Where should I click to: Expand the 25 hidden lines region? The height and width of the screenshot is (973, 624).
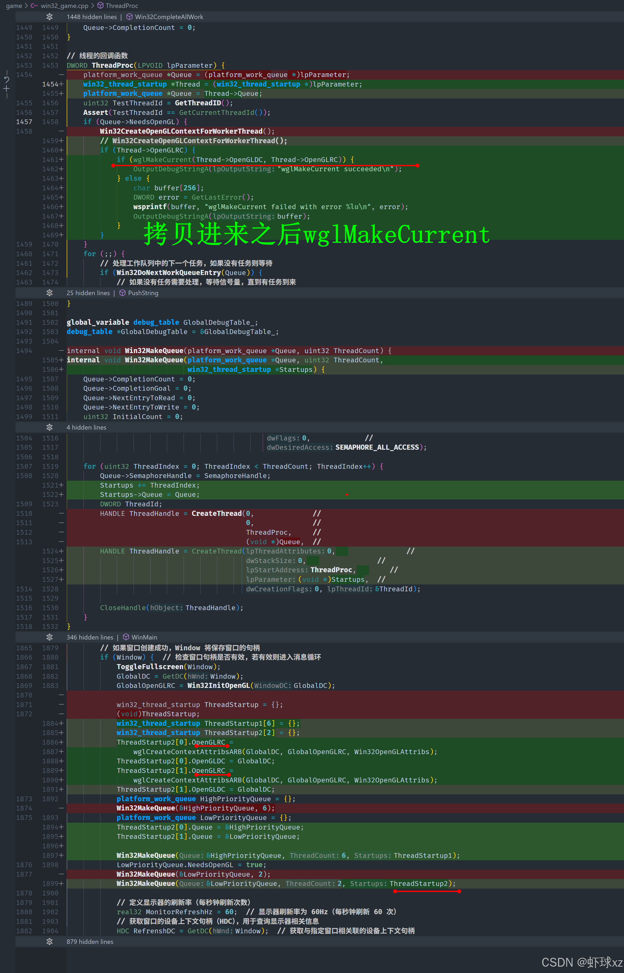coord(50,293)
